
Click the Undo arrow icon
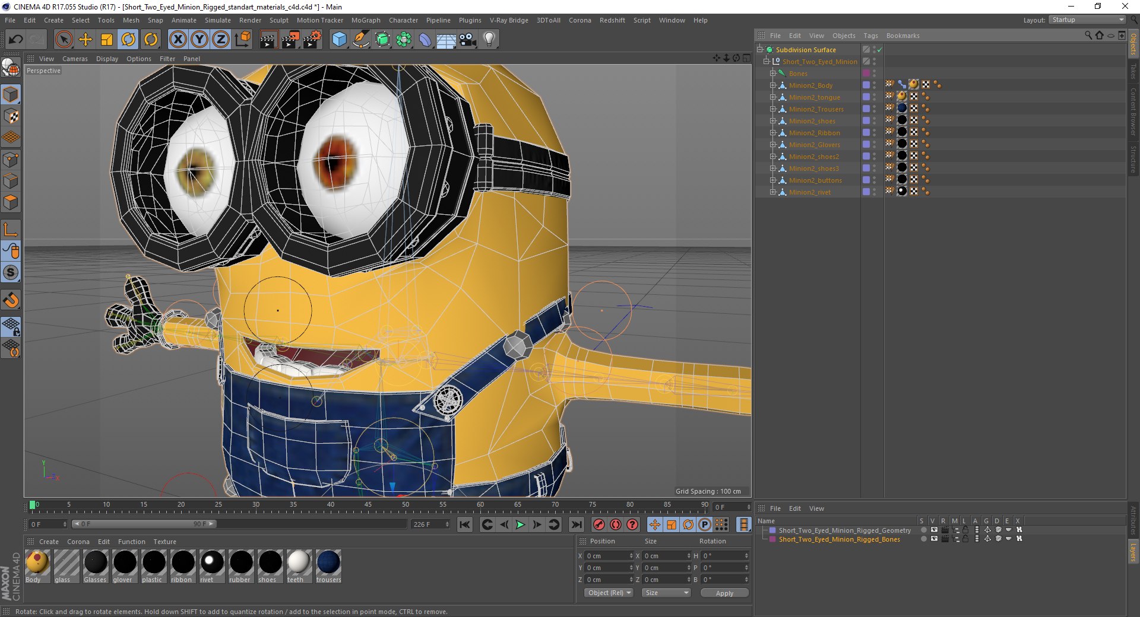click(16, 40)
